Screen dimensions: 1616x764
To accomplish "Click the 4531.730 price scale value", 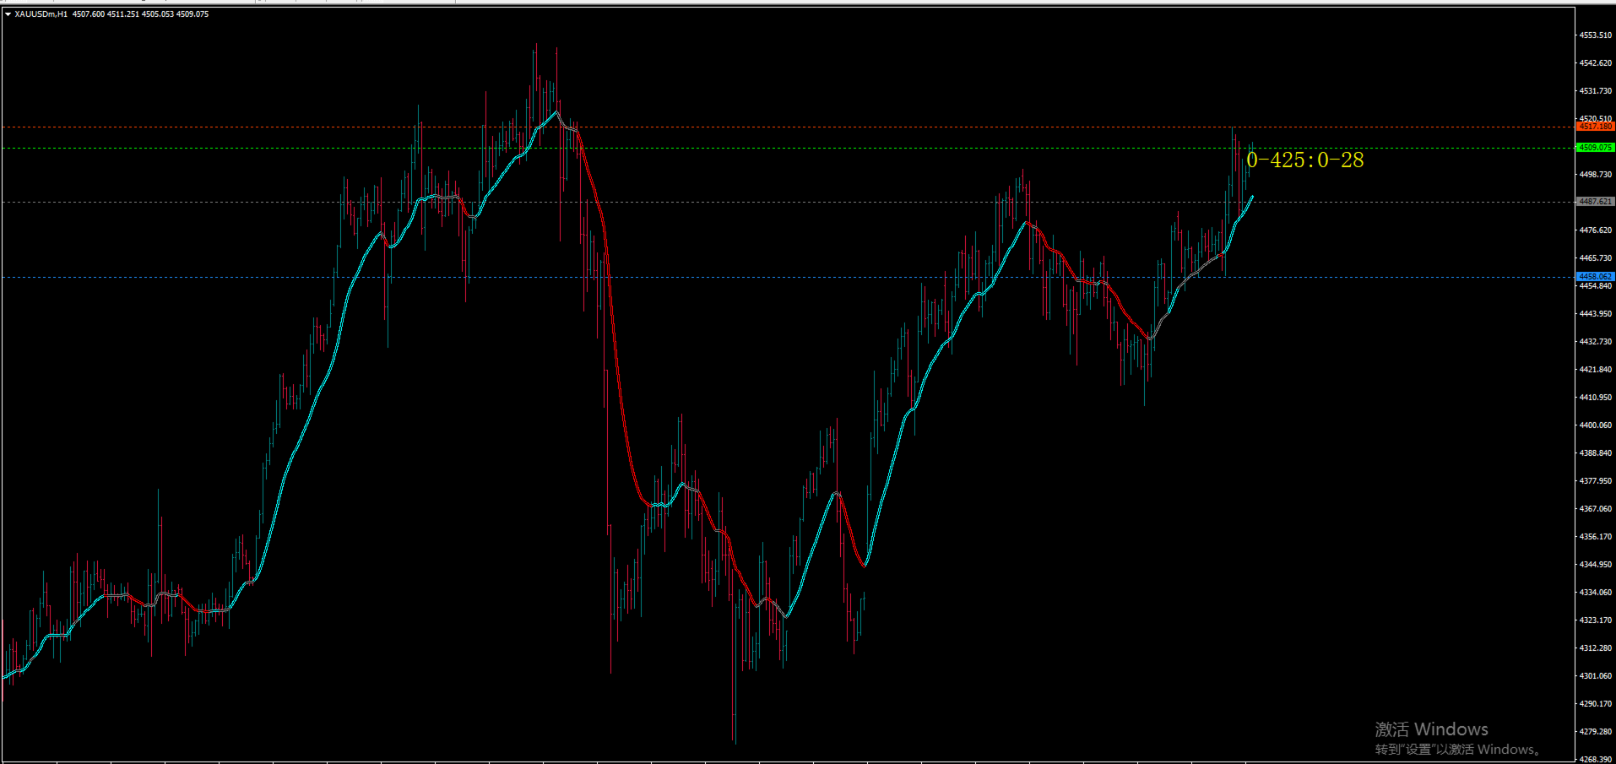I will [x=1596, y=91].
